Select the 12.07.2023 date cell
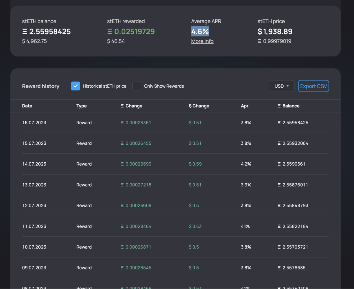The height and width of the screenshot is (289, 354). coord(34,205)
